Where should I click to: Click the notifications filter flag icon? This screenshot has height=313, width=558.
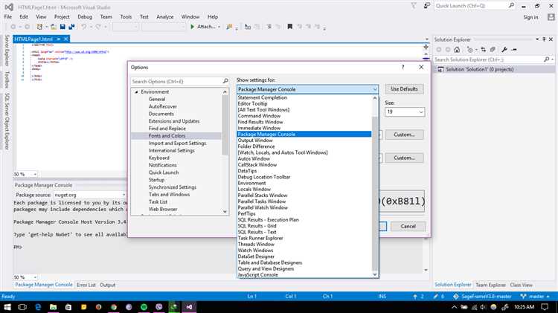coord(414,6)
